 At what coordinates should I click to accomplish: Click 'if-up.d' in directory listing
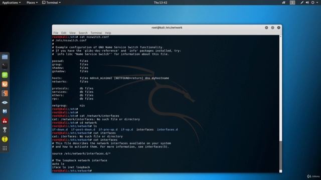127,129
